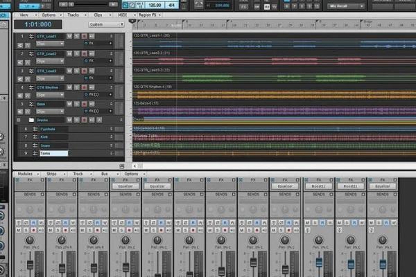Toggle FX bin power on GTR_Lead1
The image size is (416, 277).
coord(86,43)
